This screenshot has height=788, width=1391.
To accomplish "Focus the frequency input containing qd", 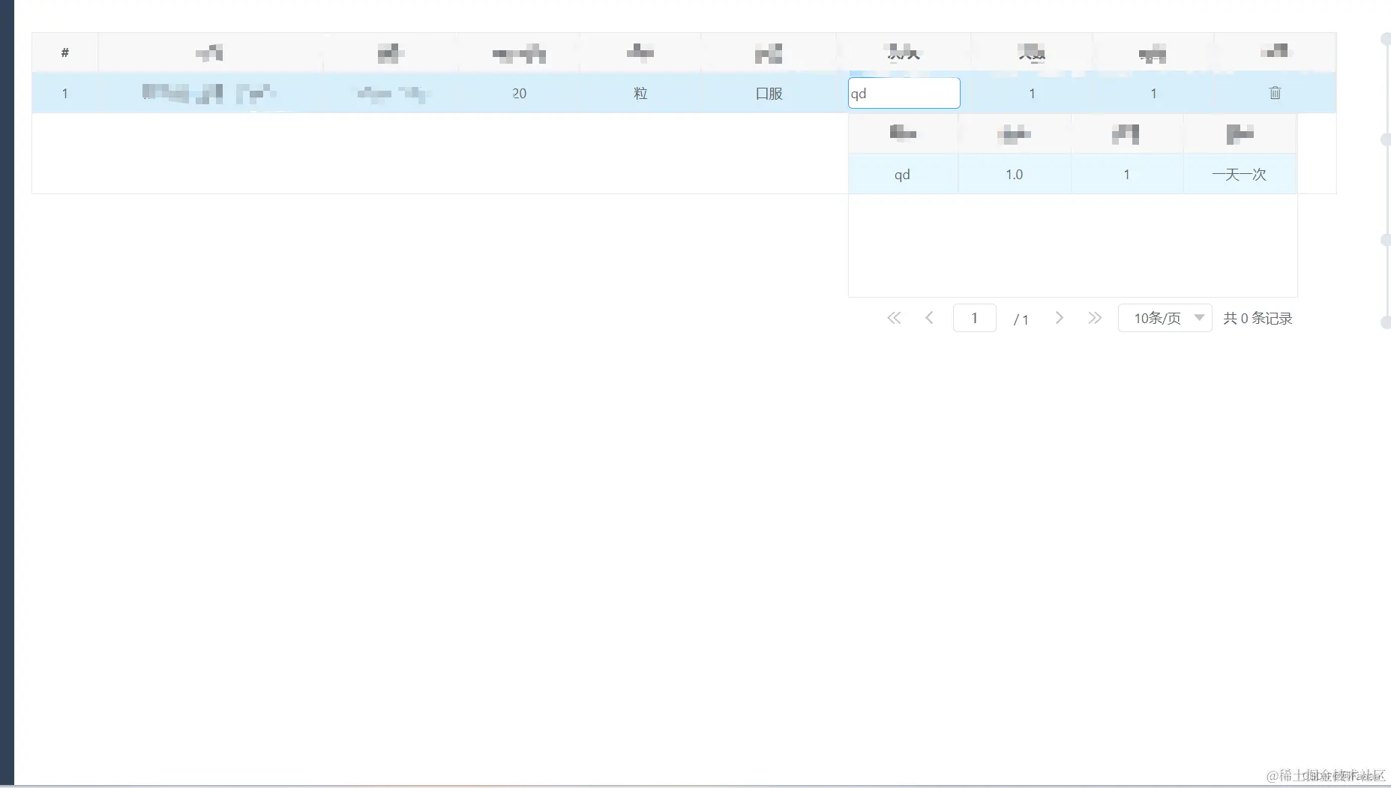I will [x=904, y=93].
